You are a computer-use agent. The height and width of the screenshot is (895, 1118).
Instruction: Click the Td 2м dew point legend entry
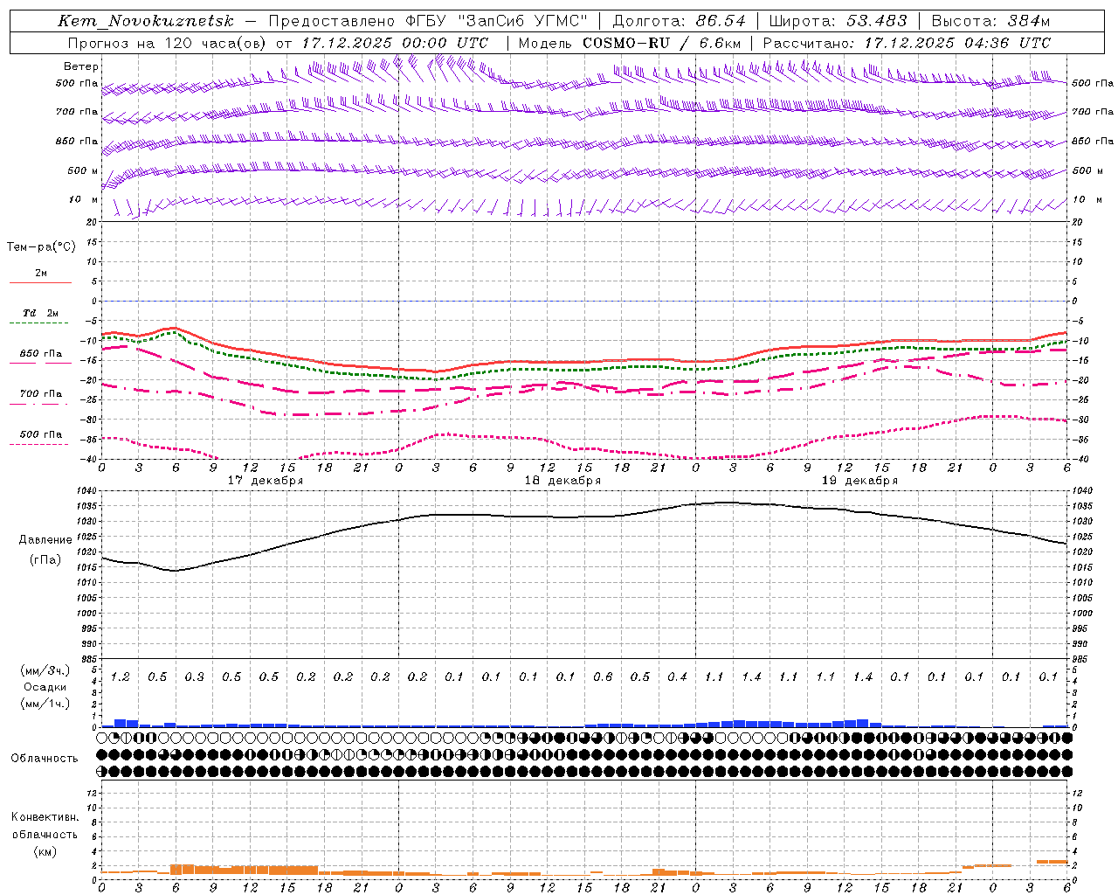(41, 313)
